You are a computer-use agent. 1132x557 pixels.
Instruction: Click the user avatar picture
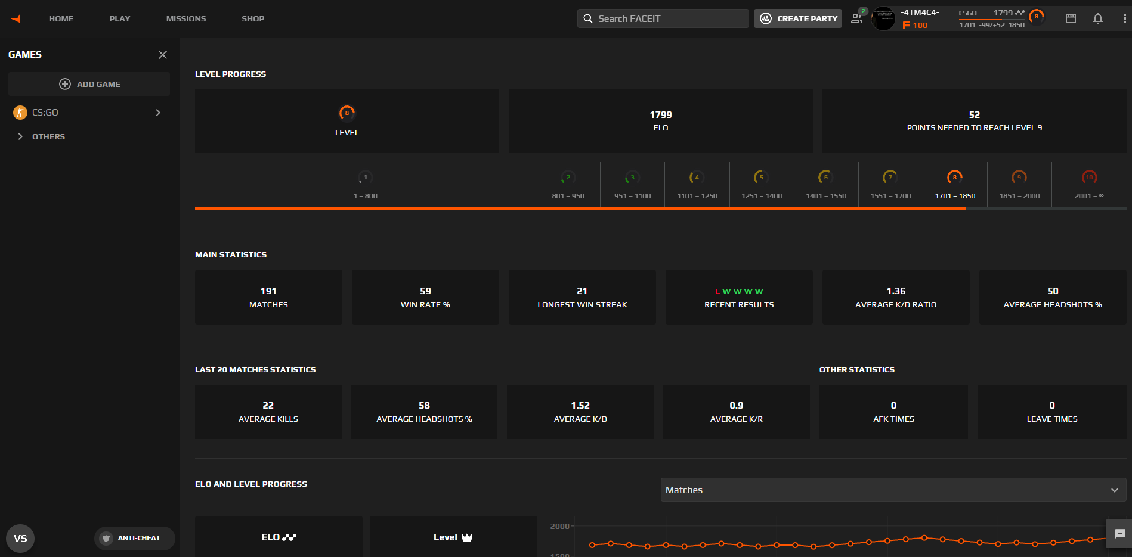pos(883,18)
